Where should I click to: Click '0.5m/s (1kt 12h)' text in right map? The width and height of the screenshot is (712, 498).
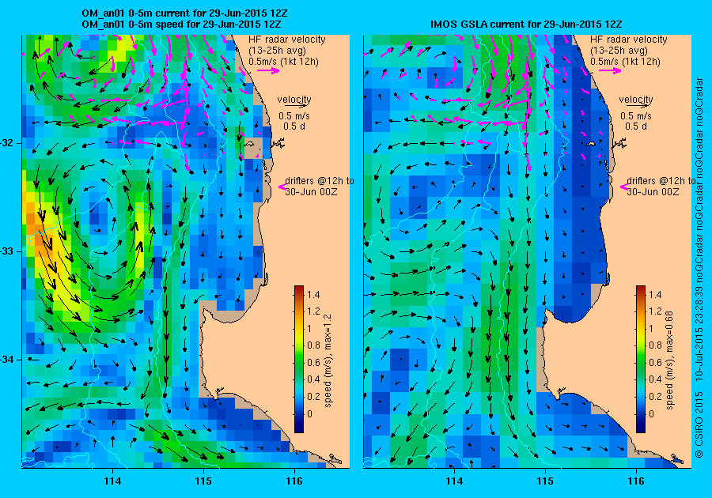tap(625, 61)
